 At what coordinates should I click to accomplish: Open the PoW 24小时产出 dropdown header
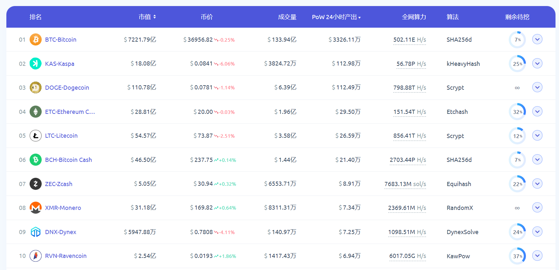click(336, 17)
